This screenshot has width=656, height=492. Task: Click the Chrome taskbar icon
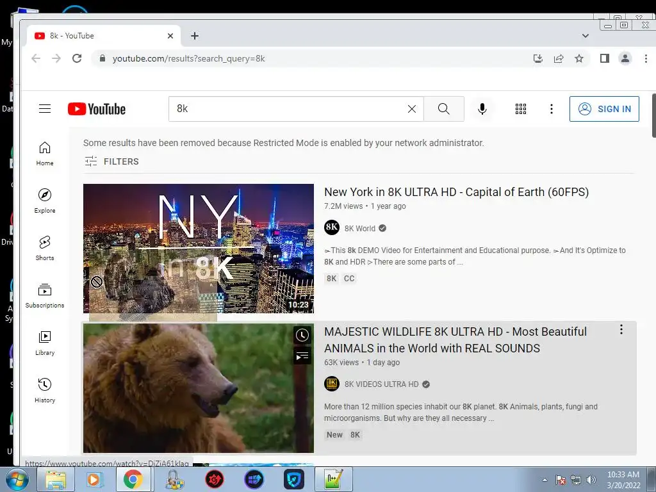tap(133, 479)
